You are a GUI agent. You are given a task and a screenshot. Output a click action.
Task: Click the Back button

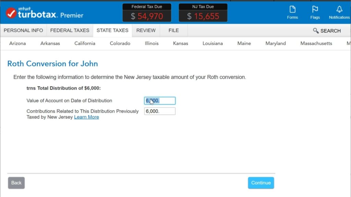click(x=16, y=183)
